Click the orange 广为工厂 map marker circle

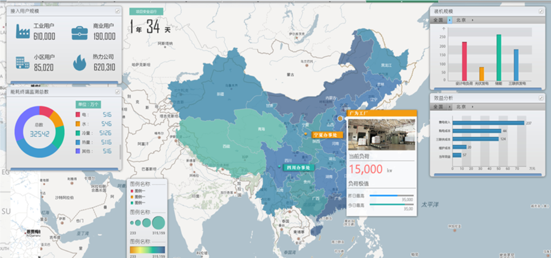(x=340, y=119)
